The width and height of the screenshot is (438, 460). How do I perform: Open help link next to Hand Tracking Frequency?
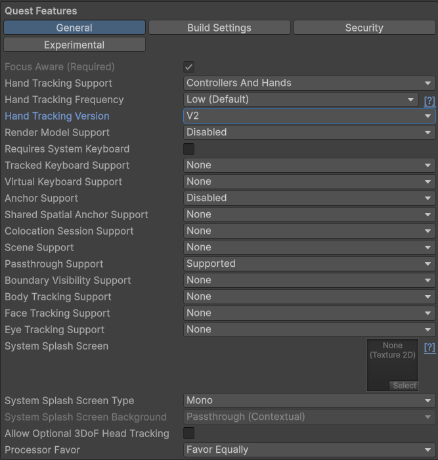[429, 101]
